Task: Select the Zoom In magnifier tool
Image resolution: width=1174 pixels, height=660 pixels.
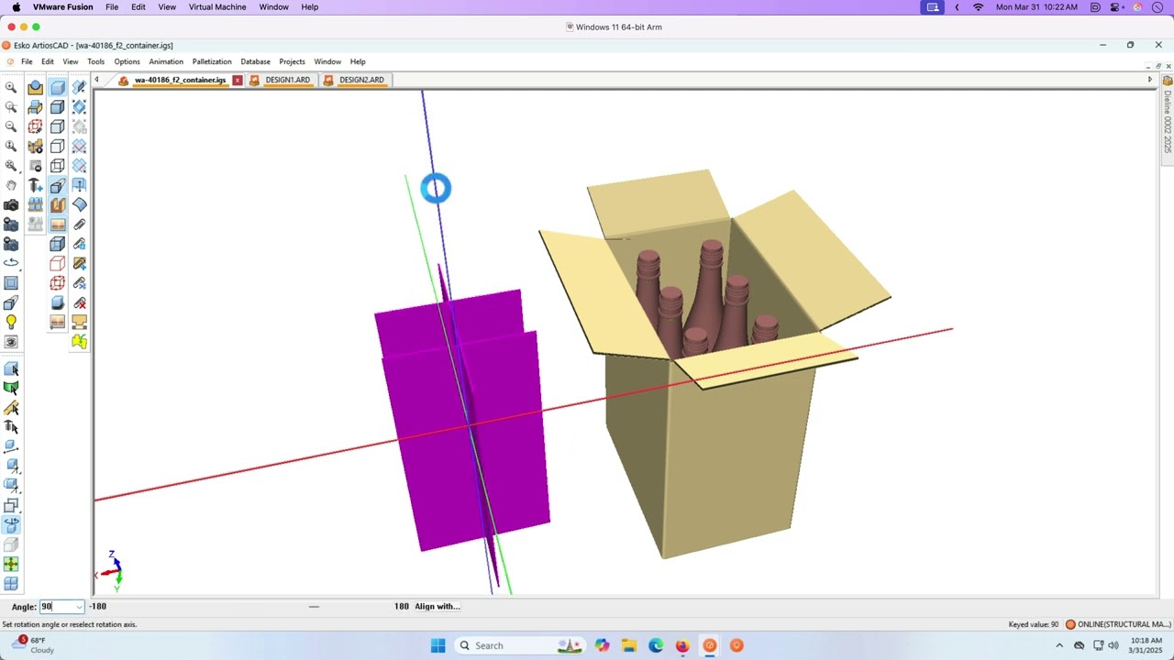Action: pos(11,88)
